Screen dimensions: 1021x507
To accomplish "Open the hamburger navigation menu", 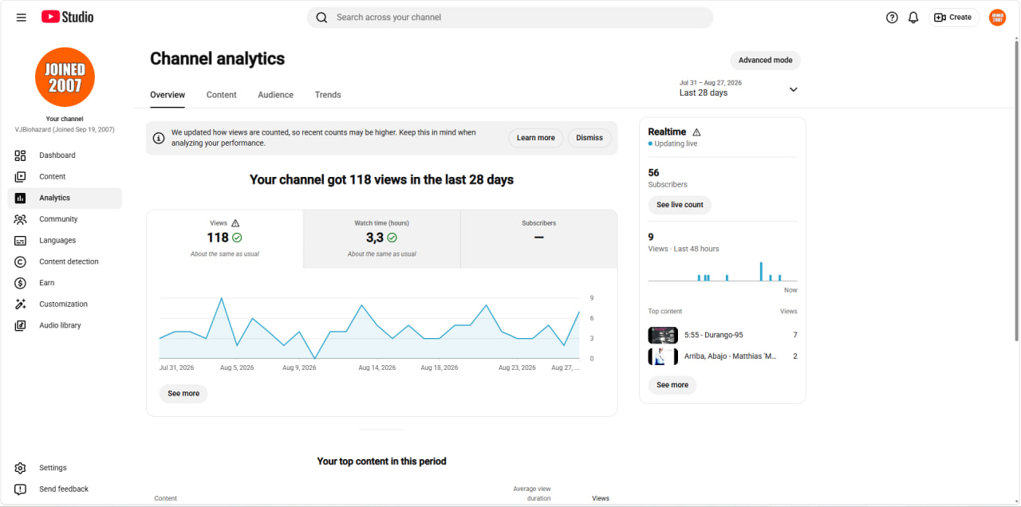I will coord(22,17).
